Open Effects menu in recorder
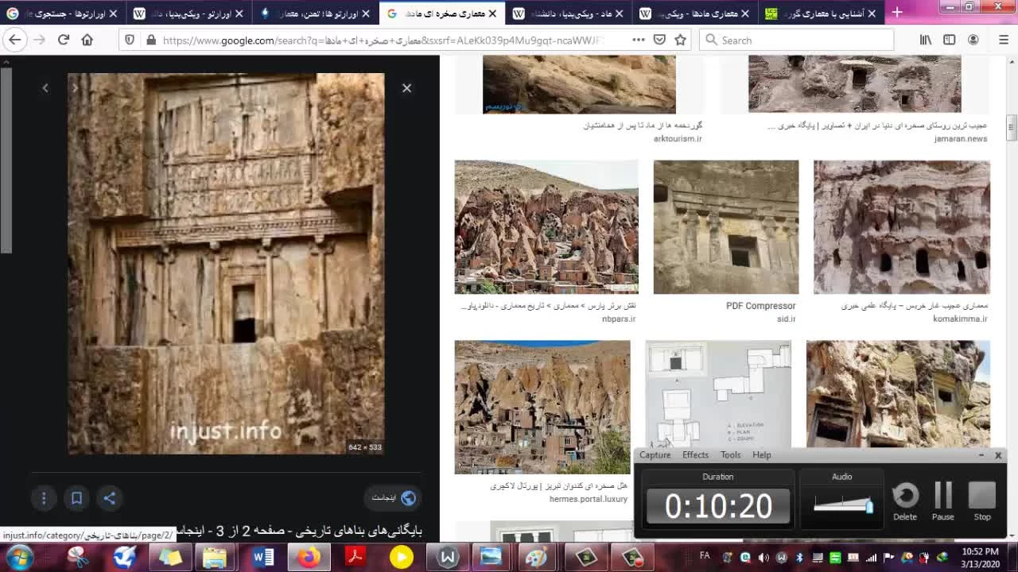Viewport: 1018px width, 572px height. point(695,454)
